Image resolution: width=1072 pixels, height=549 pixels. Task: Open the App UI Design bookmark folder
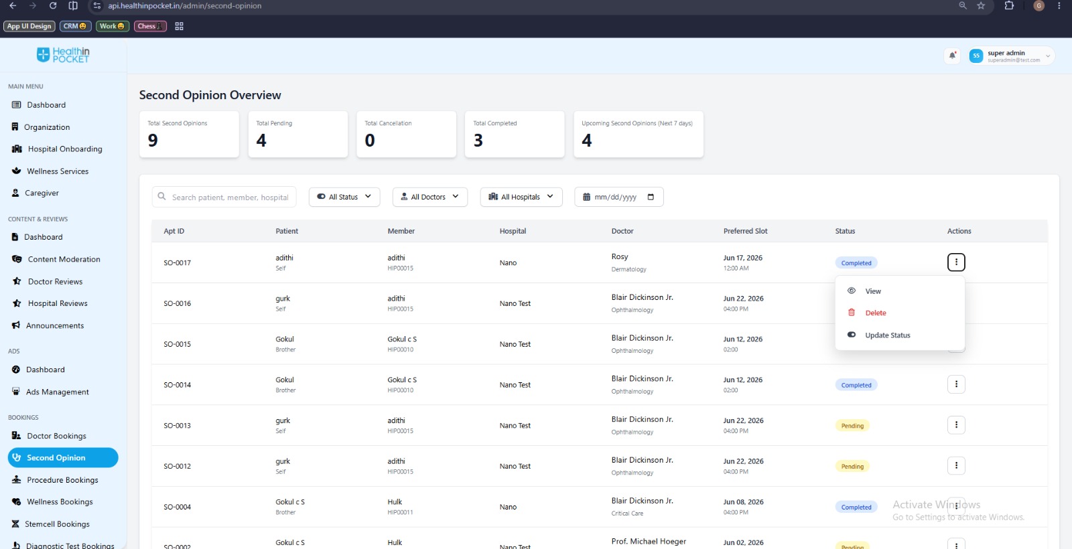29,26
